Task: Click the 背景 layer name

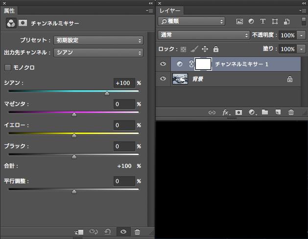Action: (198, 79)
